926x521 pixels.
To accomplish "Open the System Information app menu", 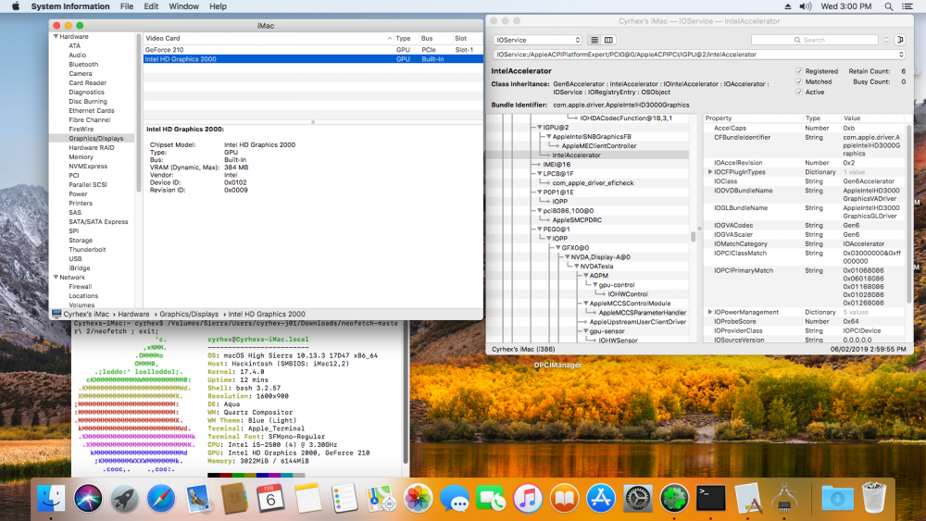I will [x=70, y=6].
